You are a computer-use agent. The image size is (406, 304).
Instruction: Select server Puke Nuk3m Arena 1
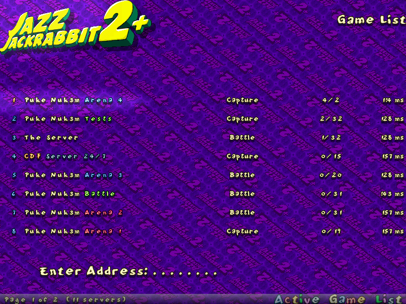(73, 232)
